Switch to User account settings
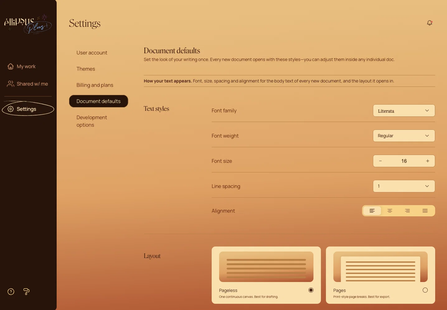The height and width of the screenshot is (310, 447). click(x=92, y=53)
